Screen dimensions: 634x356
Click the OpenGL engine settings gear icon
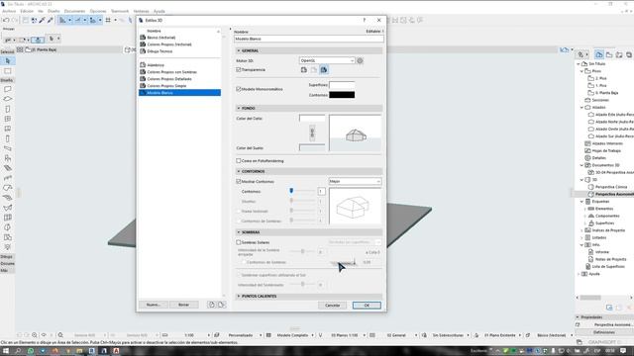[360, 60]
